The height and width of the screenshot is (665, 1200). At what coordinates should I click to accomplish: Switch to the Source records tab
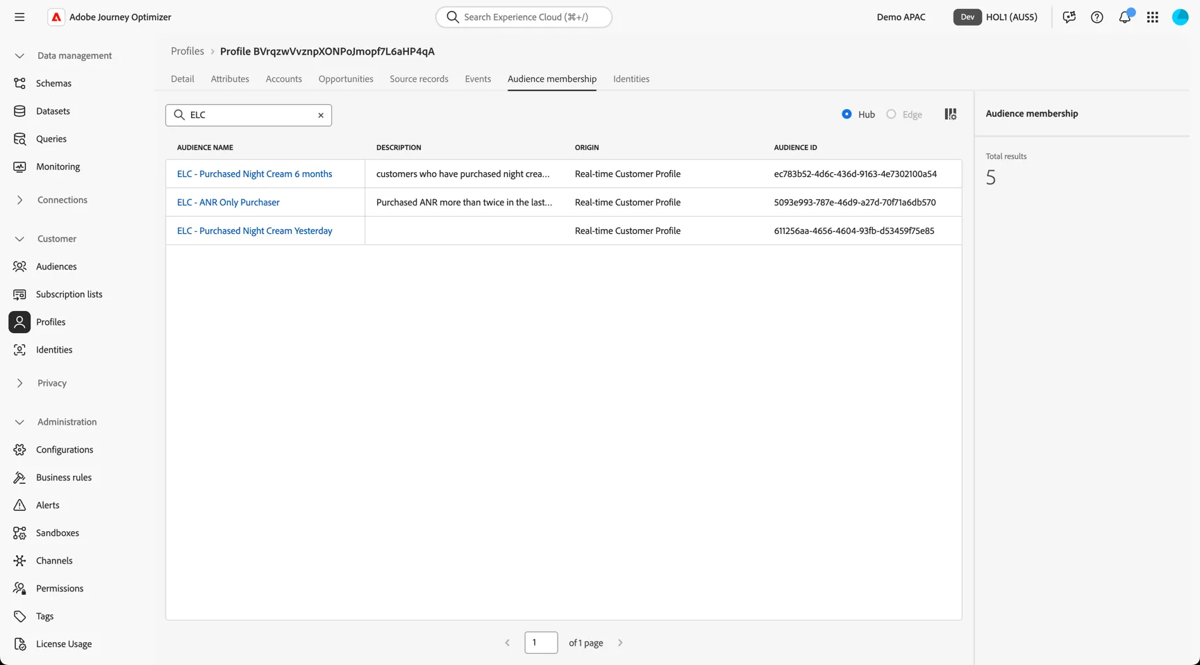(x=419, y=79)
